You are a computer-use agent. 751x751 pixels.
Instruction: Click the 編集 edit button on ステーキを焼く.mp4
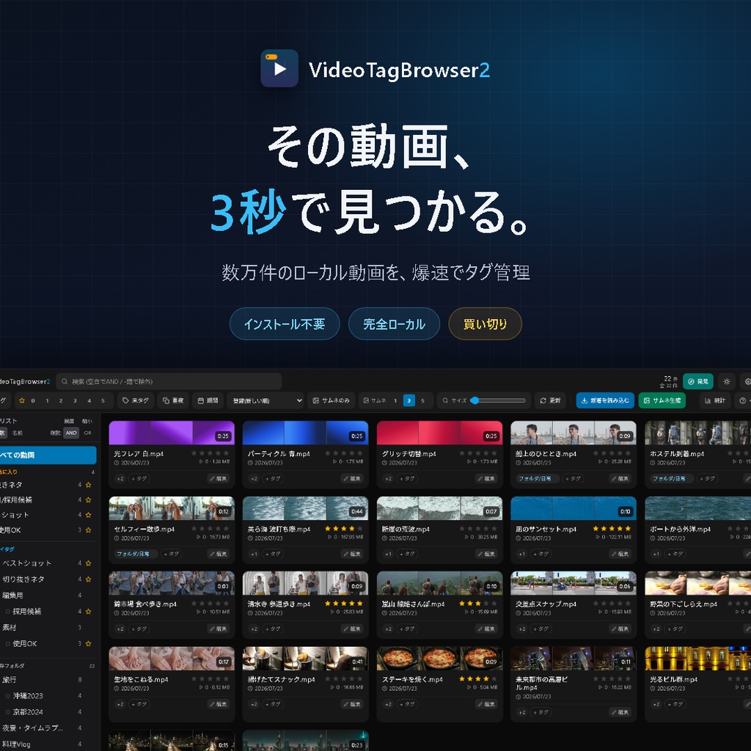[x=486, y=704]
